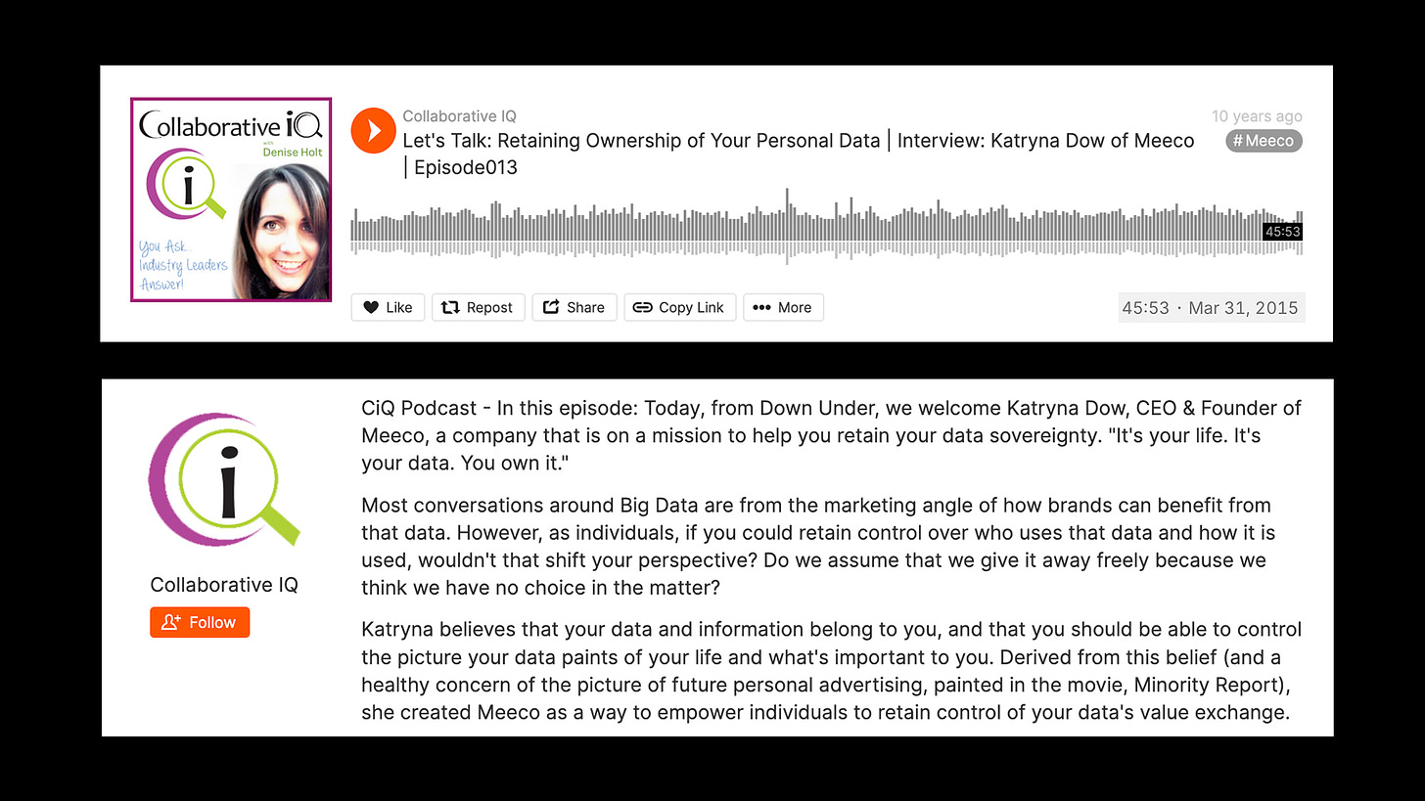This screenshot has width=1425, height=801.
Task: Click the 'CiQ Podcast - In this episode' paragraph
Action: coord(832,435)
